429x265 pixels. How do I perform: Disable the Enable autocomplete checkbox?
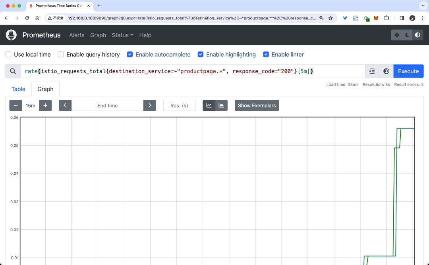pyautogui.click(x=130, y=55)
